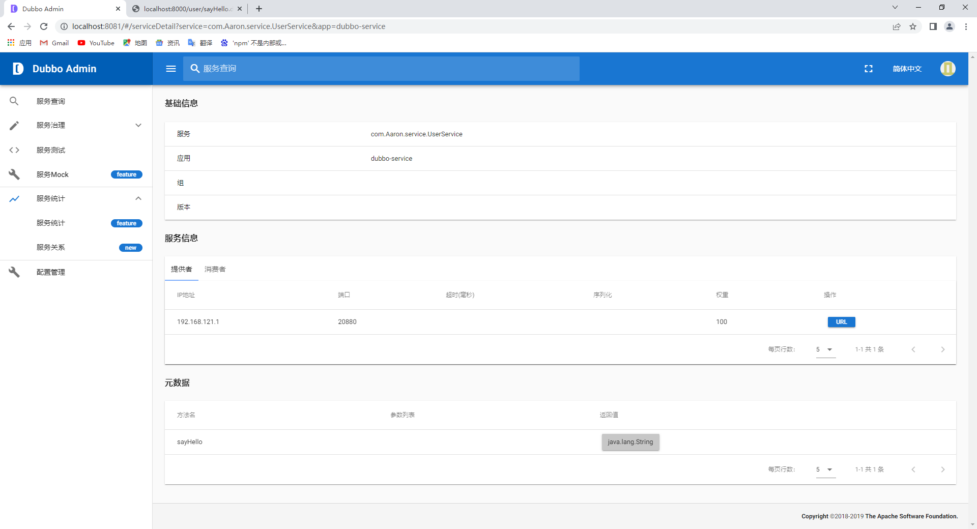
Task: Click the Dubbo Admin logo icon
Action: pos(18,69)
